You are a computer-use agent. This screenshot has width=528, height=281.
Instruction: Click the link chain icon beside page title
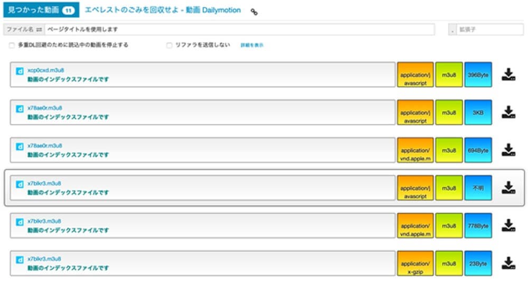point(254,12)
